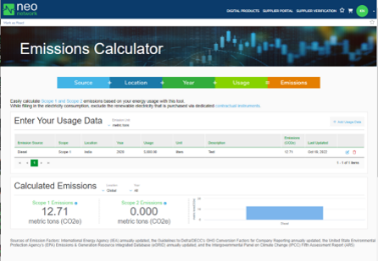378x261 pixels.
Task: Sort by Location column header
Action: 91,143
